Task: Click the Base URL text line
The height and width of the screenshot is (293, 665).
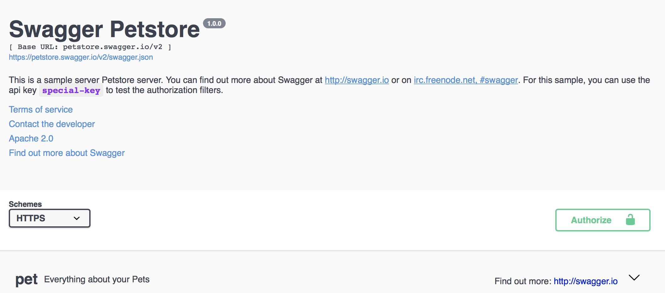Action: point(90,47)
